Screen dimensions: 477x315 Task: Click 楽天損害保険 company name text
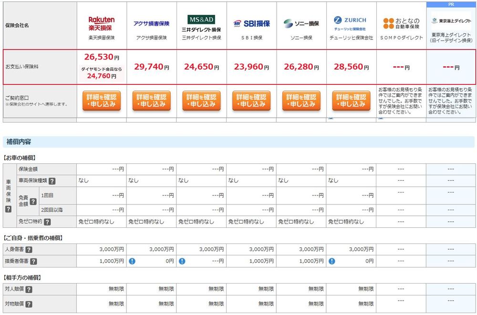pyautogui.click(x=102, y=38)
